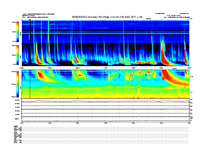Click the -140.00 tick on the TNR color bar
Screen dimensions: 204x158
click(13, 84)
